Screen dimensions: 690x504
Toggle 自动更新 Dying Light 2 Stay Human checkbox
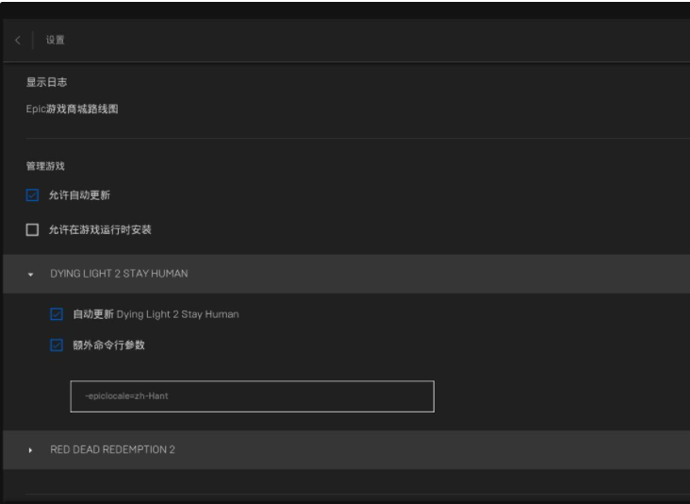(x=57, y=314)
